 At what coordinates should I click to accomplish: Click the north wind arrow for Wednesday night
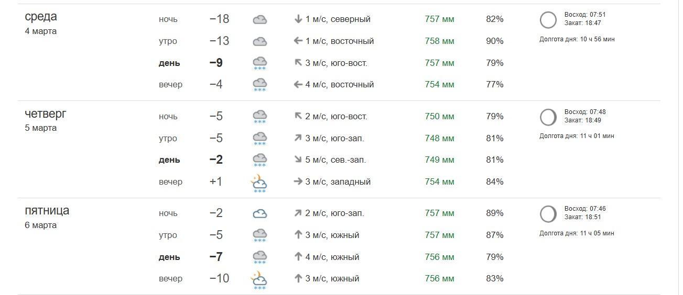298,19
